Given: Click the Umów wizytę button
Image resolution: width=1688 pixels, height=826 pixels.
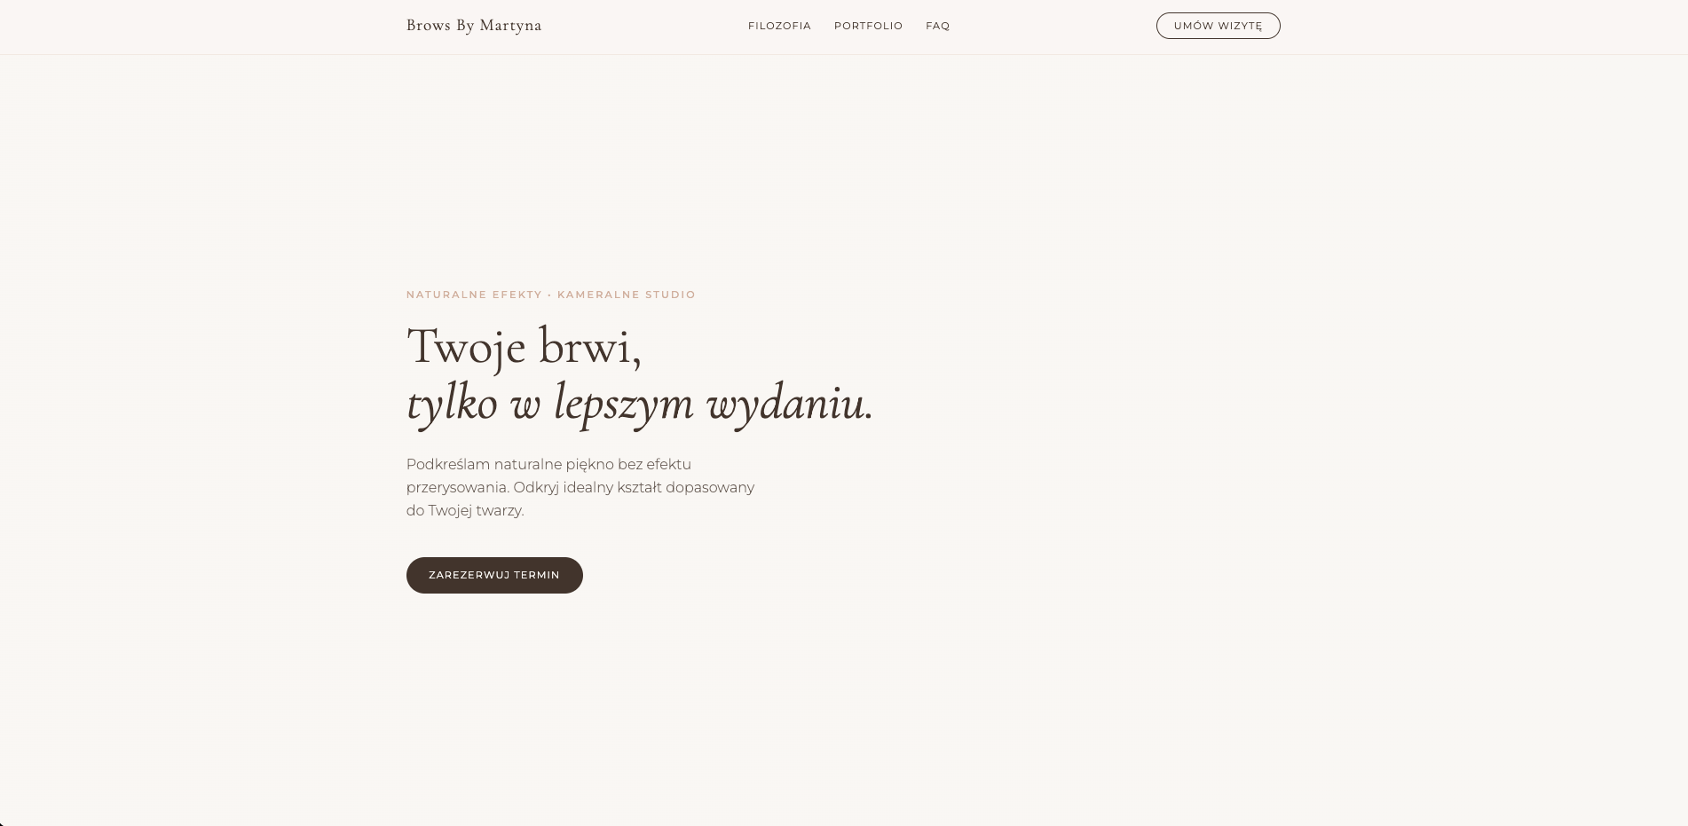Looking at the screenshot, I should pos(1218,26).
